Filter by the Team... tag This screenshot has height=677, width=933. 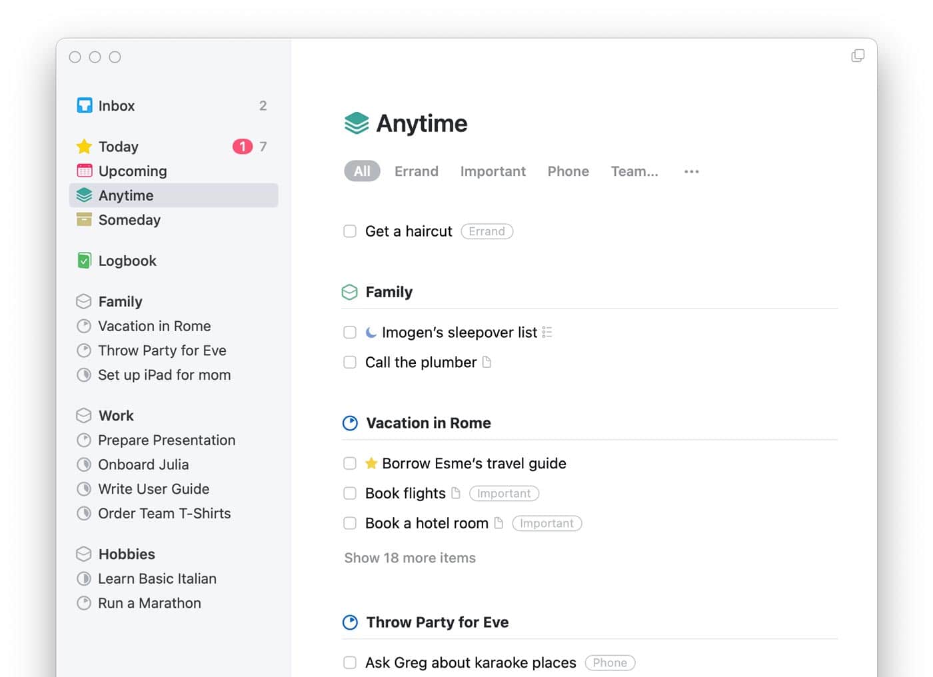tap(634, 171)
